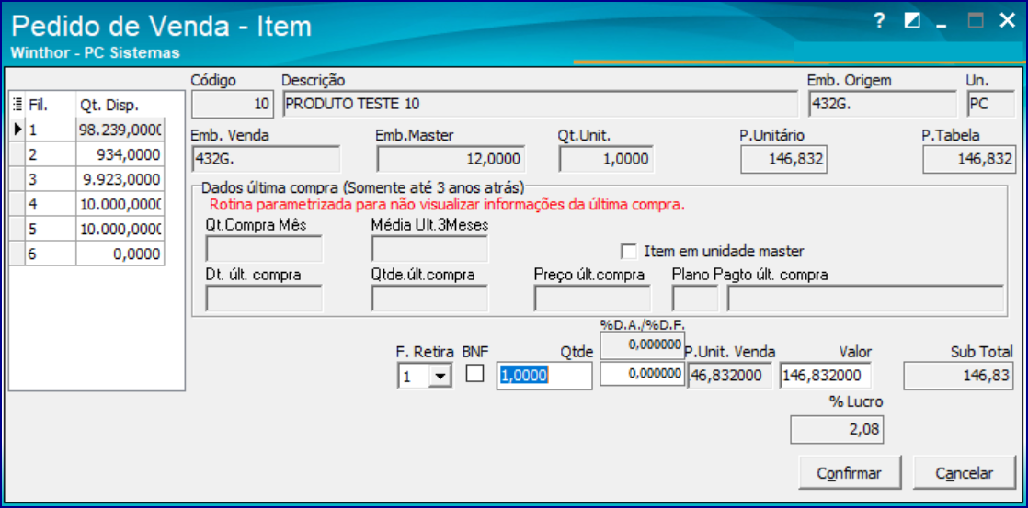Click the Sub Total field
Viewport: 1028px width, 508px height.
(959, 375)
